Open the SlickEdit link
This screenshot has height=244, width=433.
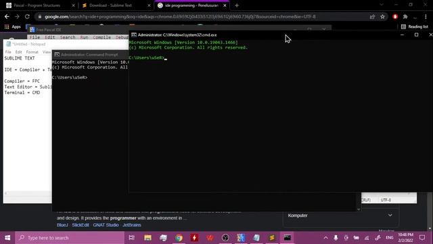pyautogui.click(x=81, y=225)
